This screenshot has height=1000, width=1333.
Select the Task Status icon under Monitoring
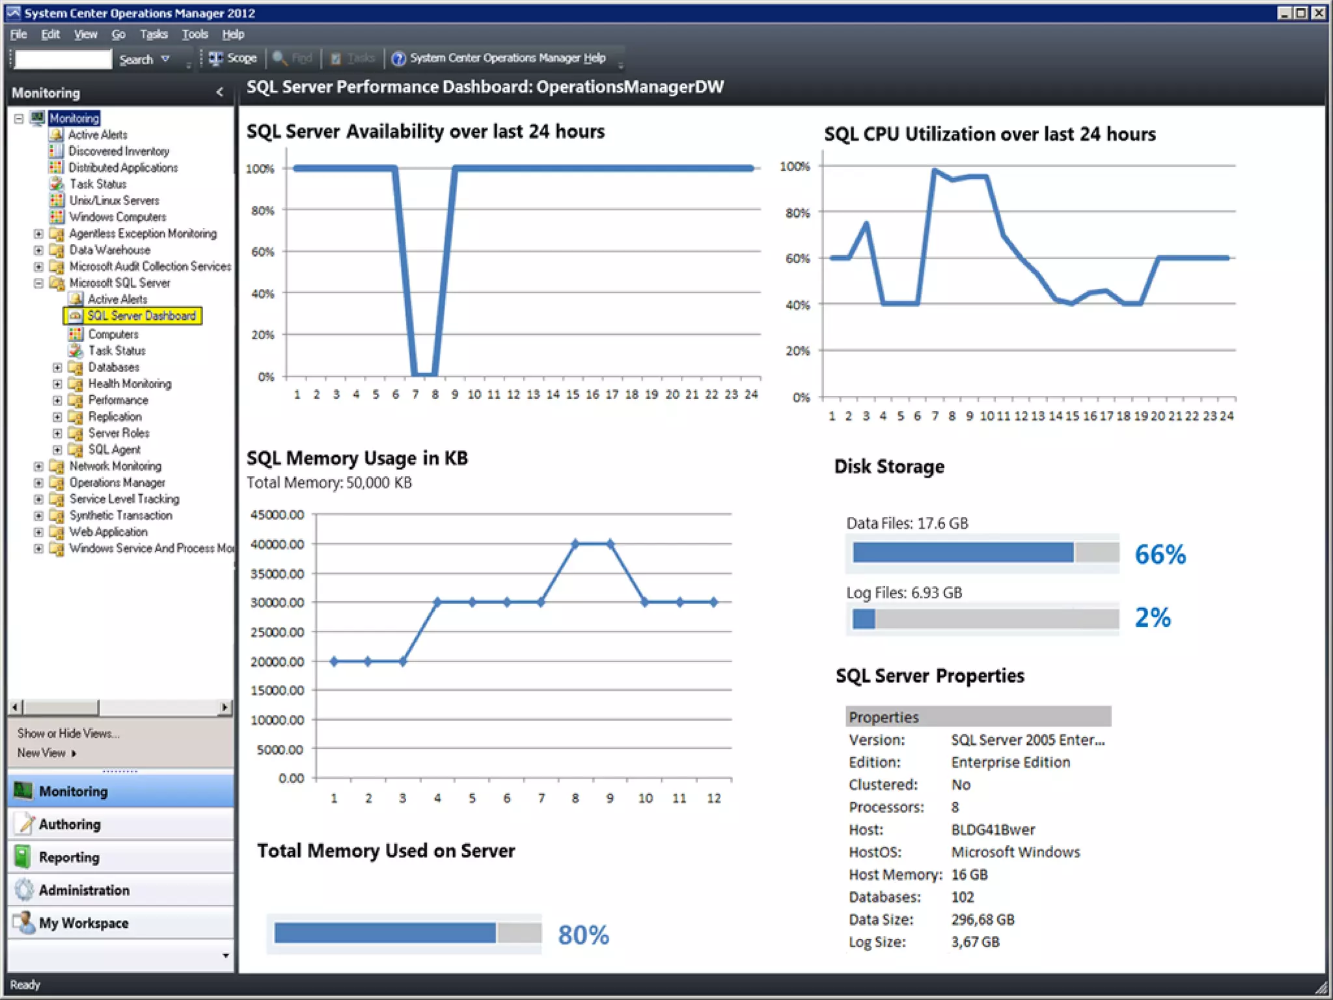click(x=57, y=184)
